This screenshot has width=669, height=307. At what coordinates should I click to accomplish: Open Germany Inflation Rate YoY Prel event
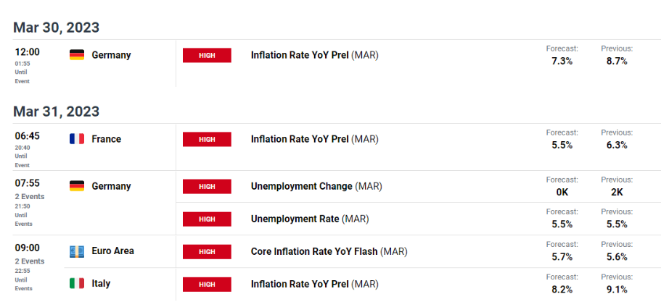pos(314,55)
